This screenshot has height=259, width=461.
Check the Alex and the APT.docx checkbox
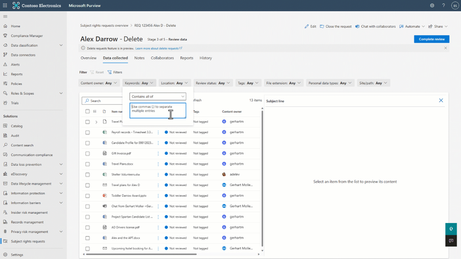click(87, 238)
